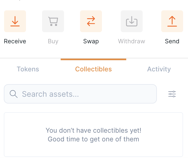The width and height of the screenshot is (188, 158).
Task: Select the Collectibles tab
Action: 93,69
